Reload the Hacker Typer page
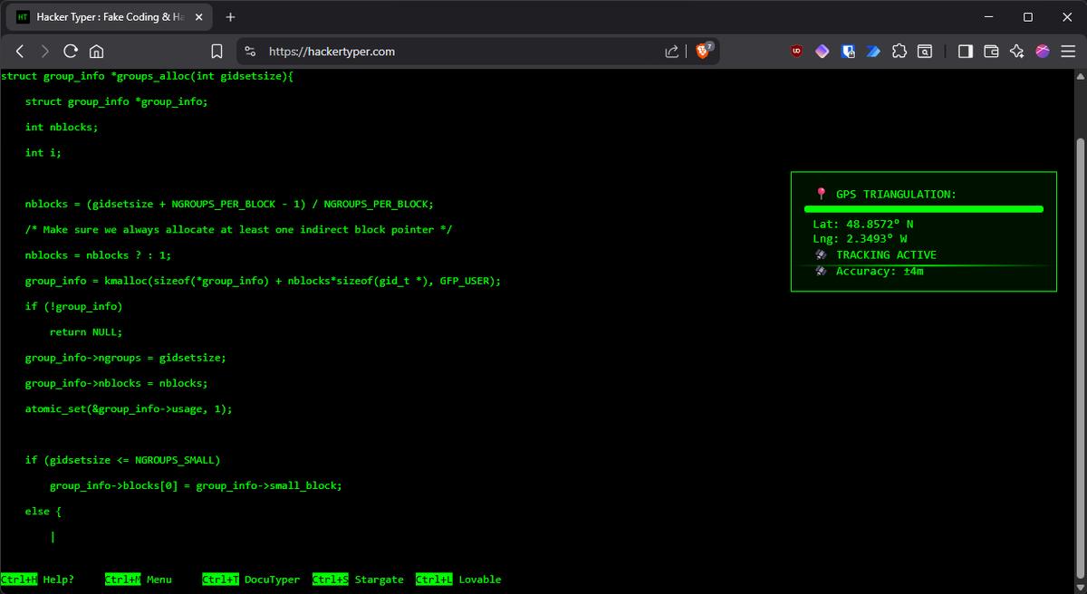Viewport: 1087px width, 594px height. click(x=71, y=52)
